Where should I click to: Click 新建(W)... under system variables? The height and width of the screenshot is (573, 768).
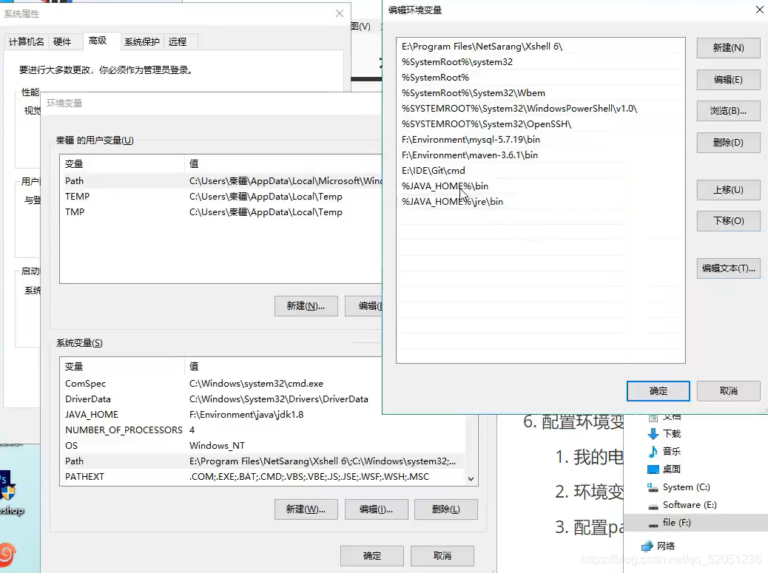click(x=306, y=509)
